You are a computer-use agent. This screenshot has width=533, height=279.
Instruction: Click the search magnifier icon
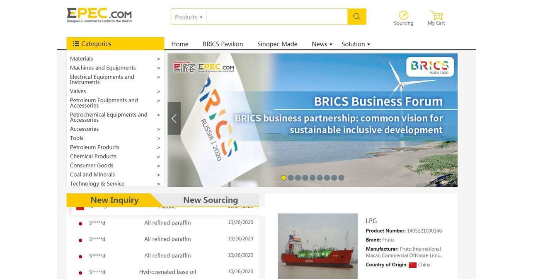pos(356,17)
